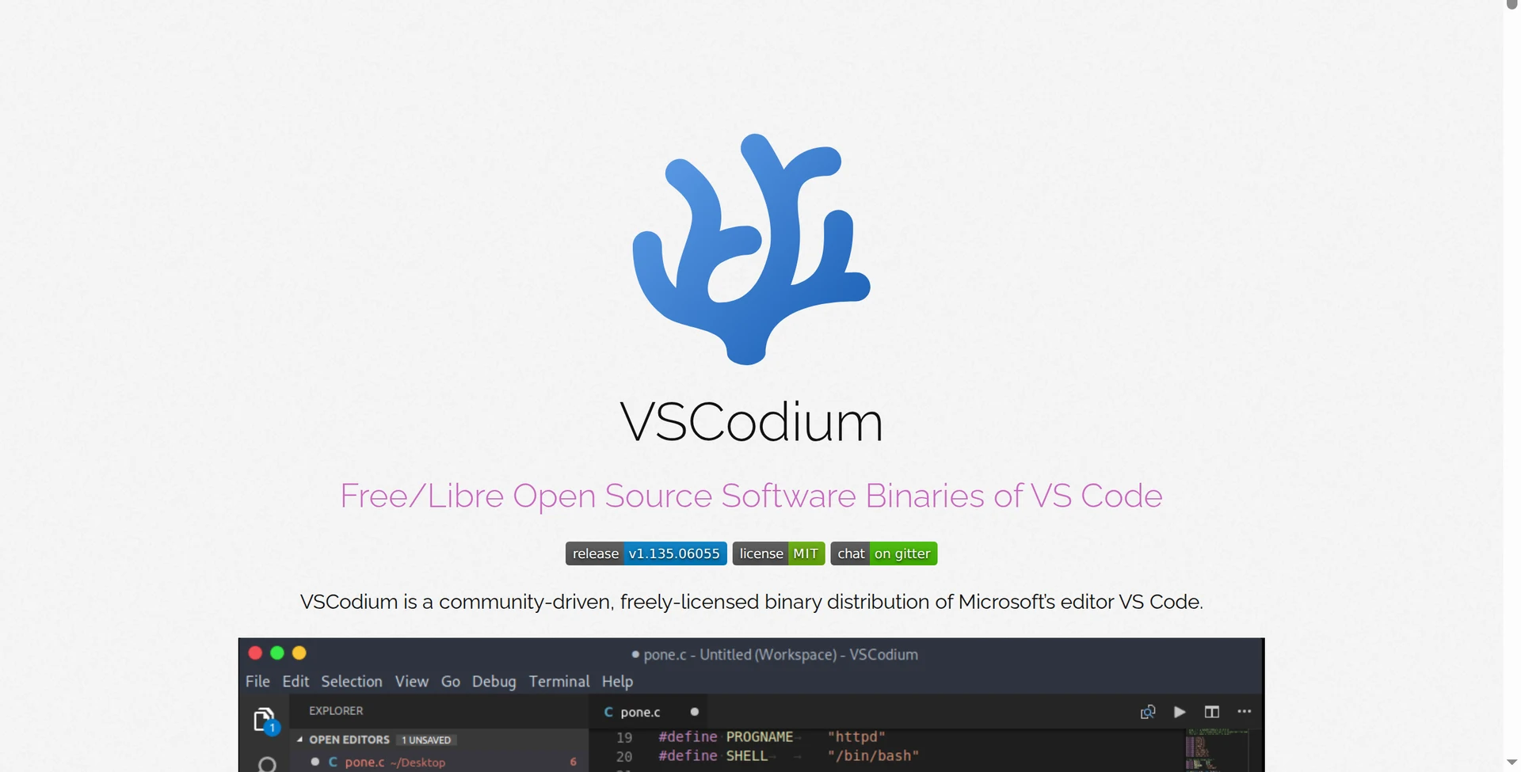The width and height of the screenshot is (1521, 772).
Task: Click the community-driven description sentence
Action: pos(751,602)
